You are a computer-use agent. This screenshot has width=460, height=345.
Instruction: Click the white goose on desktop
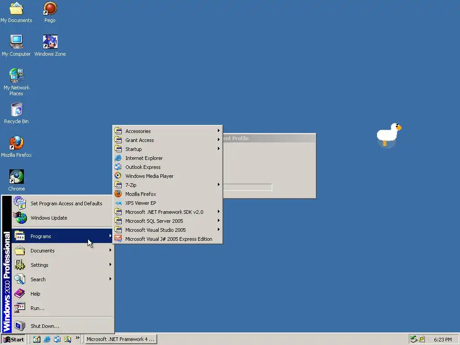pyautogui.click(x=389, y=135)
